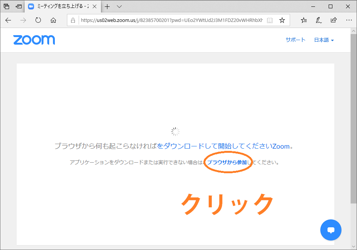Click the Add notes pen icon
The height and width of the screenshot is (250, 357).
coord(318,20)
